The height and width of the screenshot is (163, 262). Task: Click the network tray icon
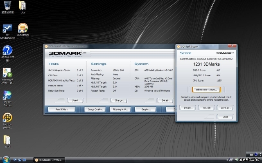pos(231,160)
